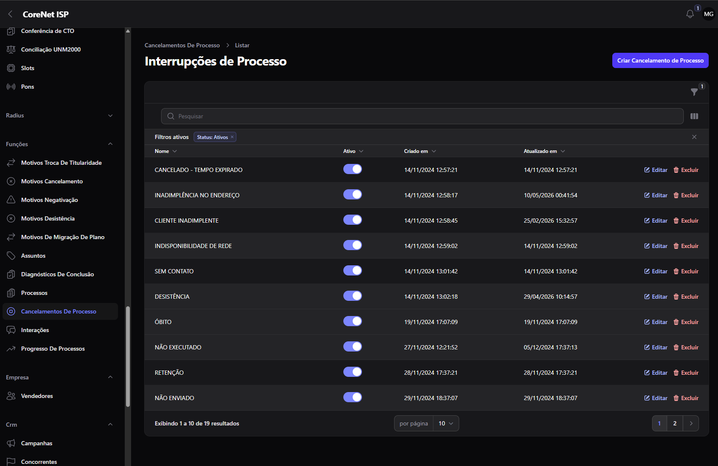Image resolution: width=718 pixels, height=466 pixels.
Task: Click the Pesquisar search field
Action: point(422,116)
